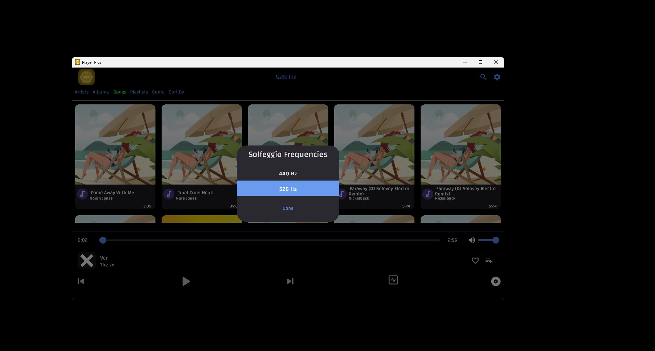Click the music note icon beside Cruel Cruel Heart

coord(169,194)
